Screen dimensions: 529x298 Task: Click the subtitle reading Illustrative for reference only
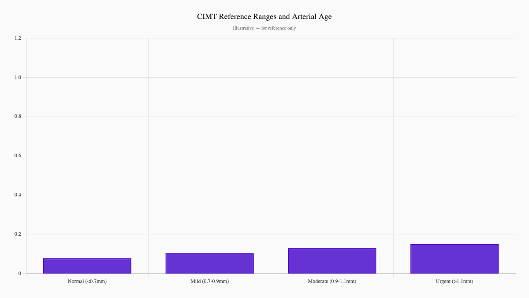(264, 28)
